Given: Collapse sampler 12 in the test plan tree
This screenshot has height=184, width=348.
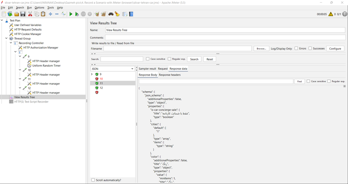Looking at the screenshot, I should tap(20, 88).
